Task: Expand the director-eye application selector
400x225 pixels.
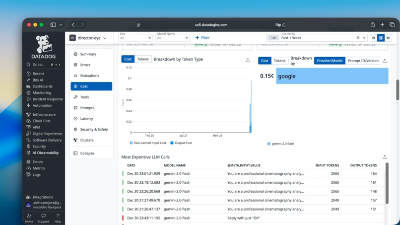Action: click(x=88, y=38)
